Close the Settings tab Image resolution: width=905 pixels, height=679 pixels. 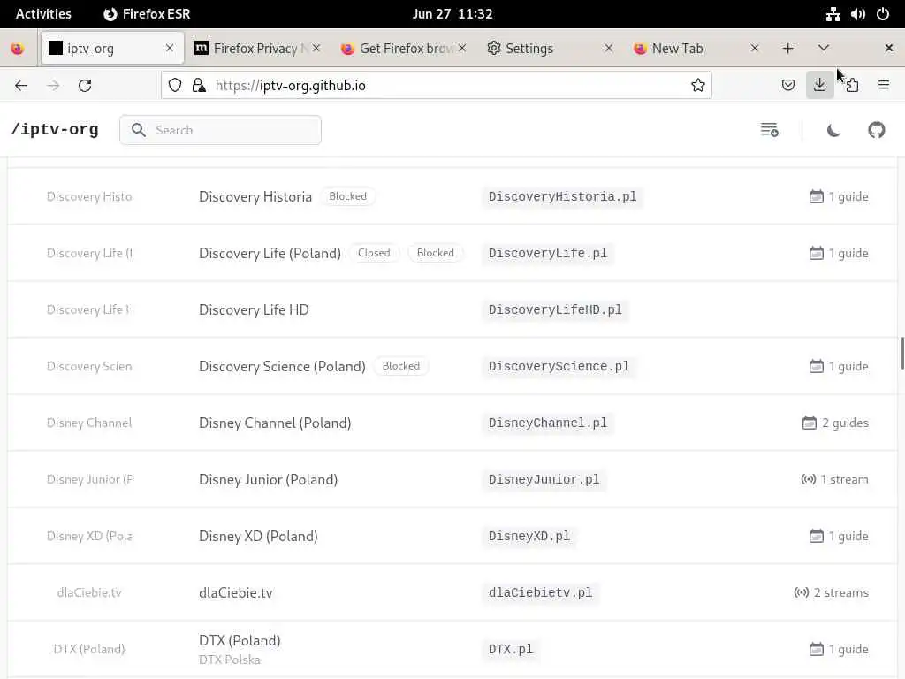click(x=608, y=49)
